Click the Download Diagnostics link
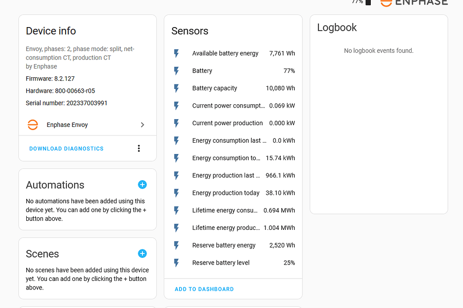463x308 pixels. tap(66, 148)
